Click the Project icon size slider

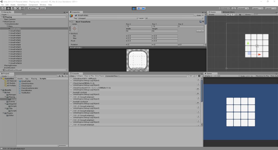pyautogui.click(x=62, y=146)
